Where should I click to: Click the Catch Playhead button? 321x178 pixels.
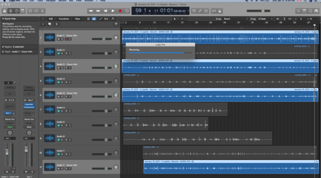pos(113,19)
